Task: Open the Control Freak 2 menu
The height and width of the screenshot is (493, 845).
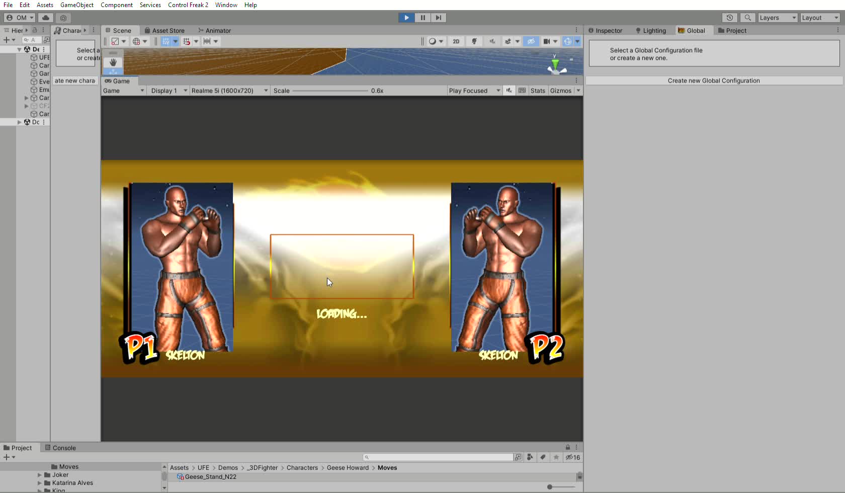Action: tap(188, 5)
